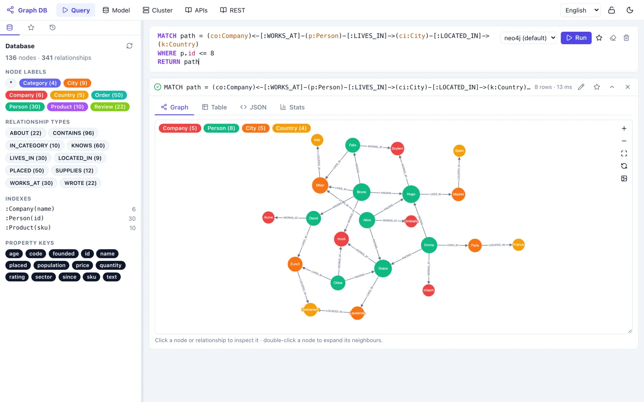Close the result panel
The width and height of the screenshot is (644, 402).
[627, 87]
